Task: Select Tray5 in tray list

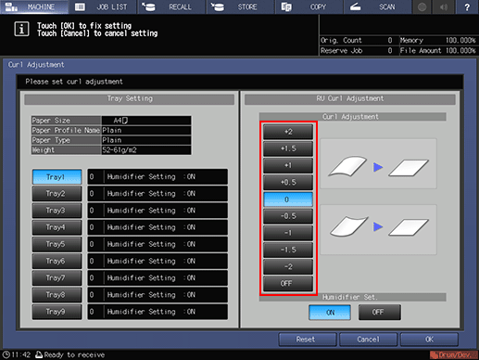Action: tap(57, 244)
